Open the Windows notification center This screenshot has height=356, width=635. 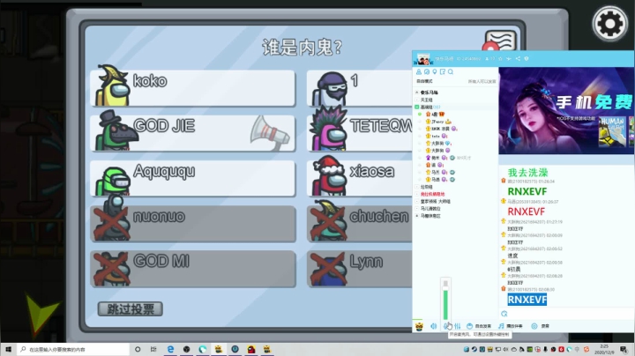[624, 349]
